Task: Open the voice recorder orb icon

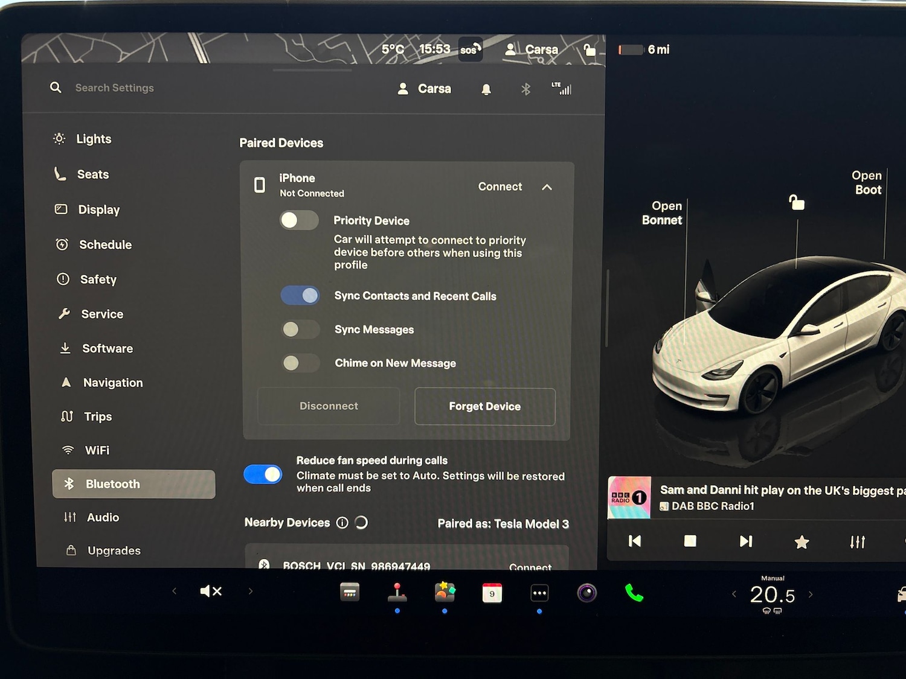Action: (x=586, y=593)
